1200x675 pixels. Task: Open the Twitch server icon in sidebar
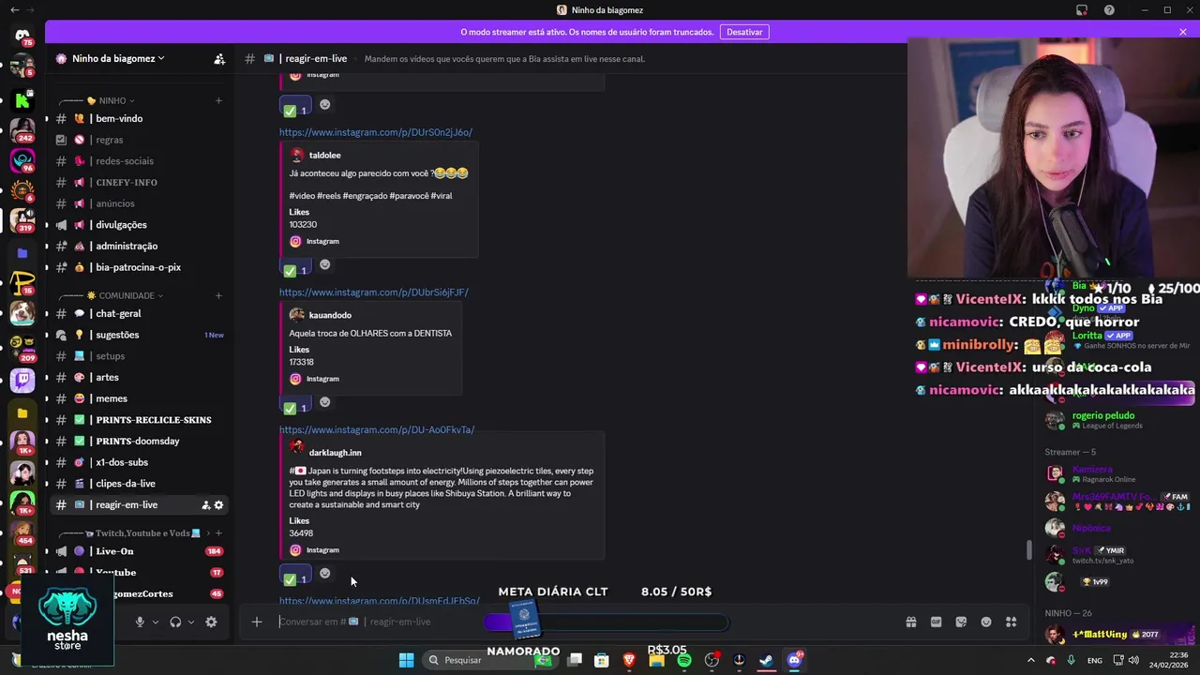[22, 379]
